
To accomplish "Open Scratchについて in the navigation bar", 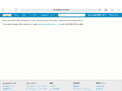I will coord(48,15).
